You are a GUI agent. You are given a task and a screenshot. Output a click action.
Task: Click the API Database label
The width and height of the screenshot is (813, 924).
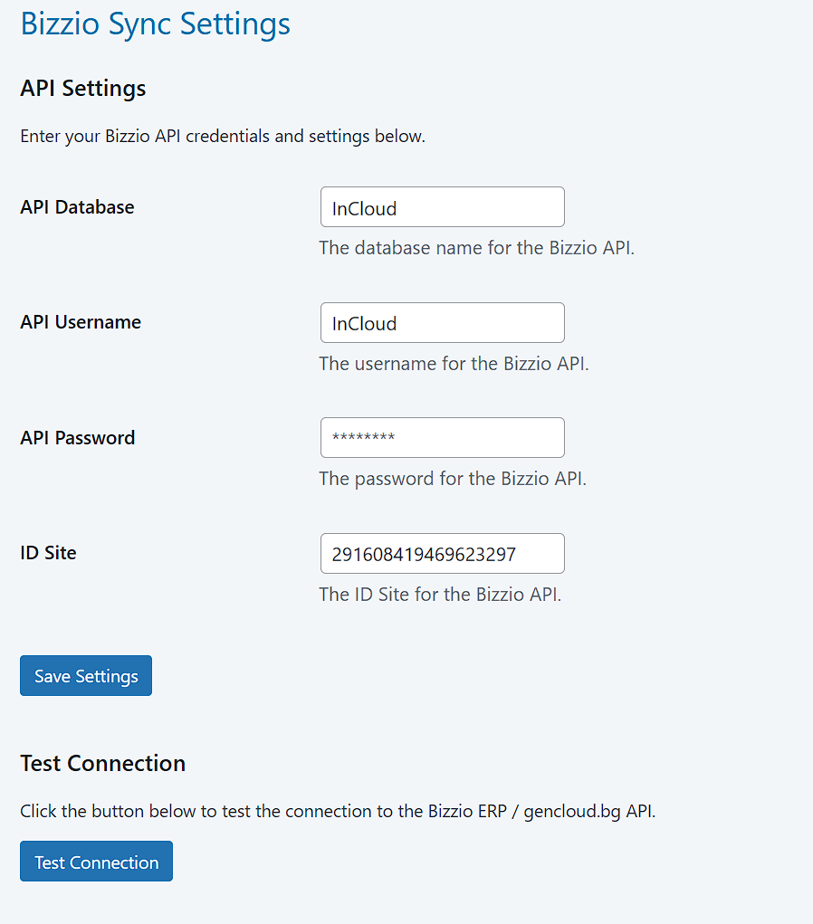[x=77, y=207]
